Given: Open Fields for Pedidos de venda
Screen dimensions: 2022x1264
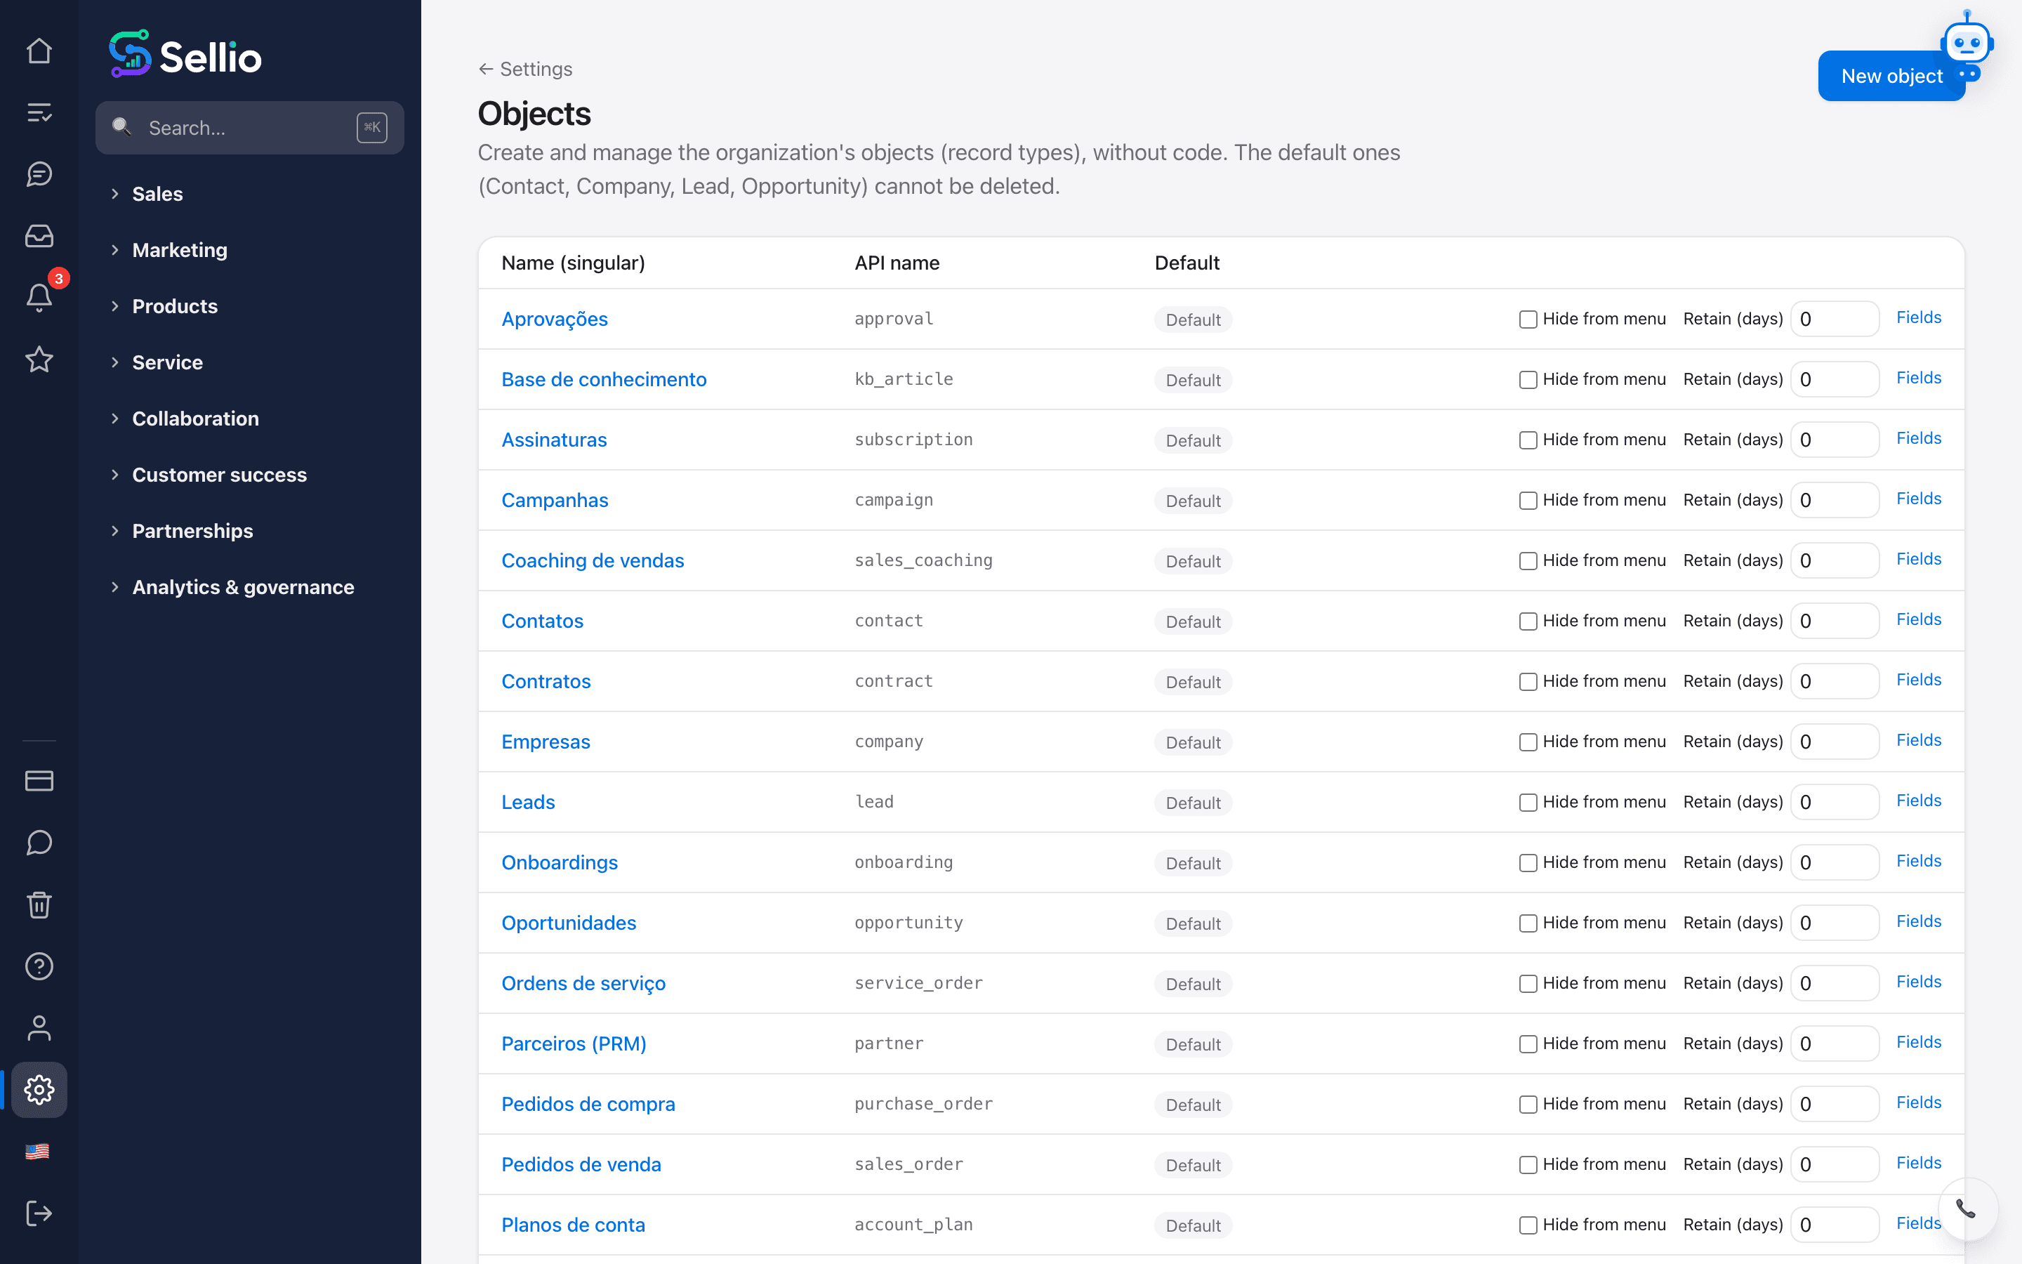Looking at the screenshot, I should pos(1918,1163).
